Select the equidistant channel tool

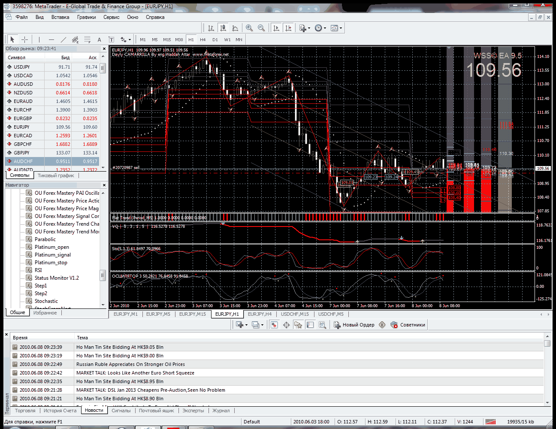coord(76,39)
